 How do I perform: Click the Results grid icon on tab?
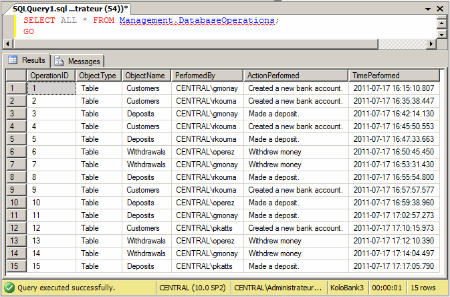click(13, 60)
